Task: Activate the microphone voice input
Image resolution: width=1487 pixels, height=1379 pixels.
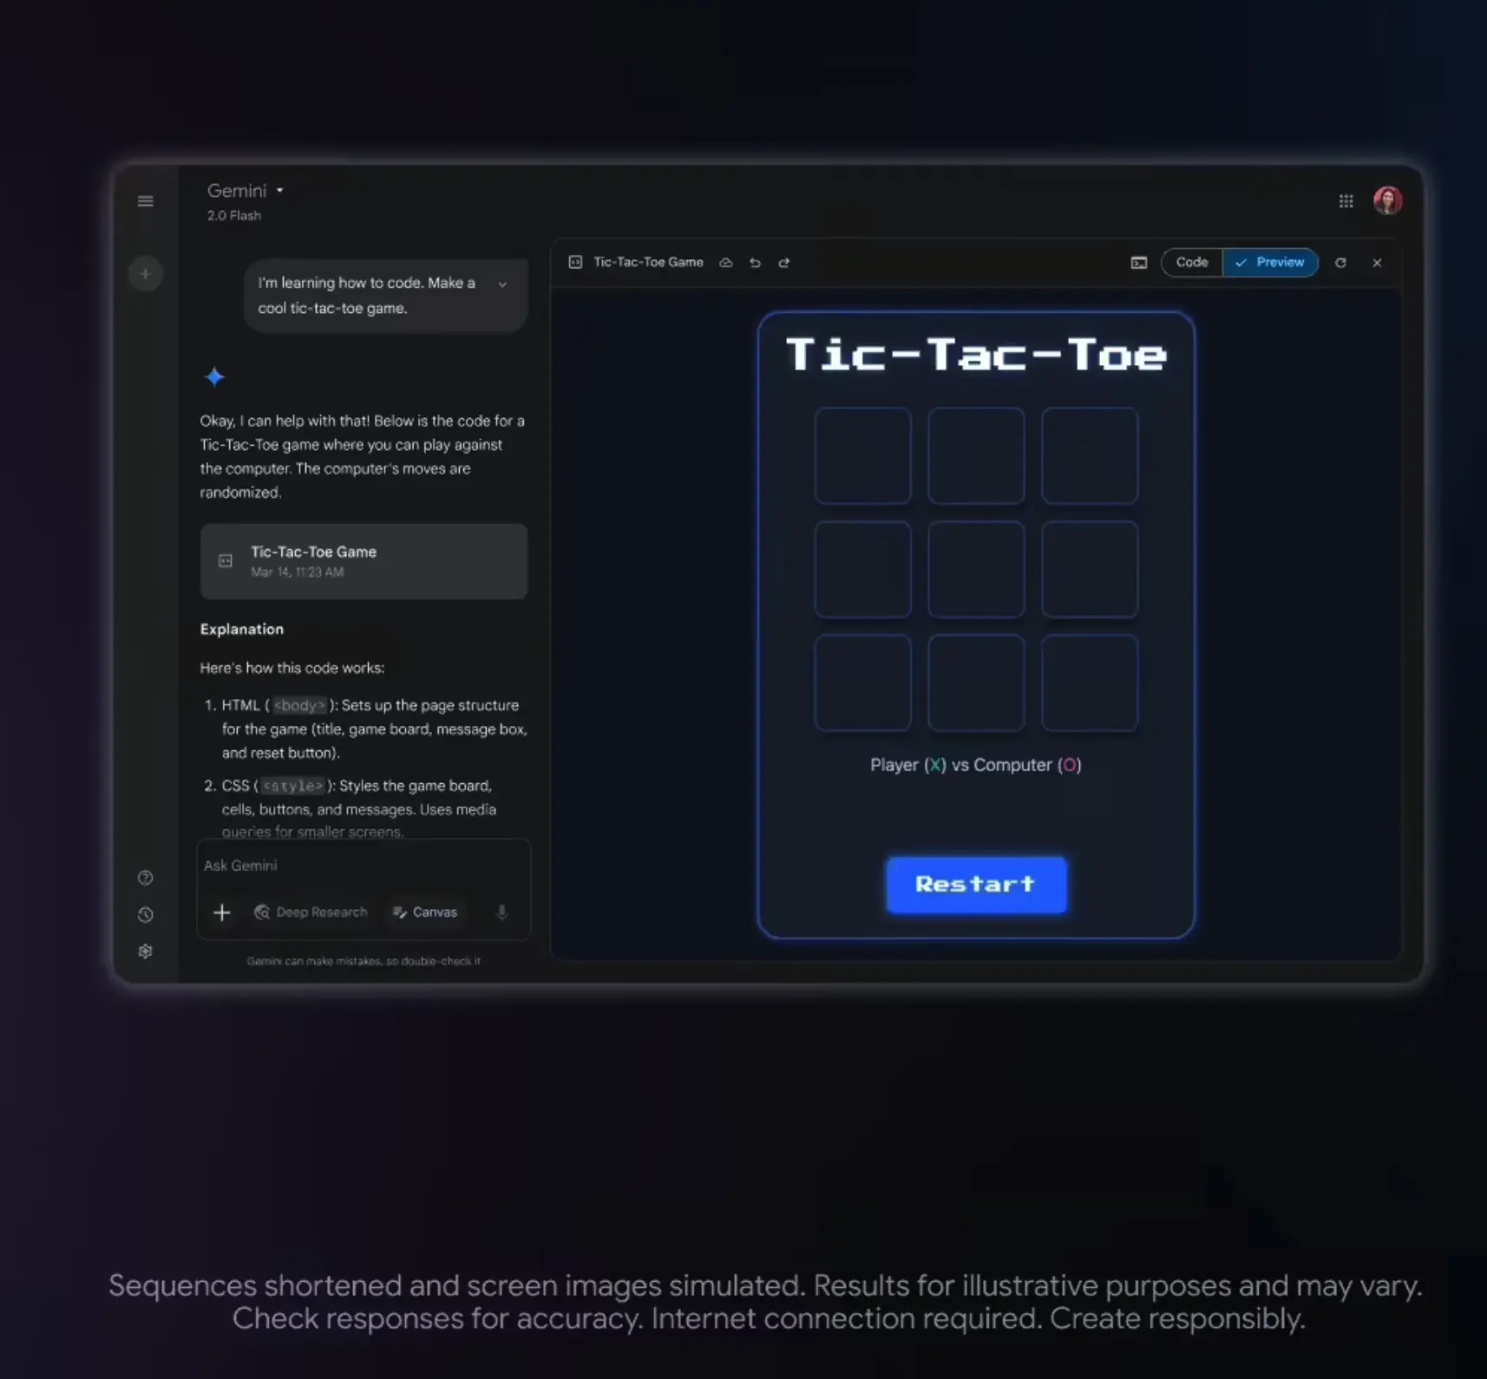Action: [501, 912]
